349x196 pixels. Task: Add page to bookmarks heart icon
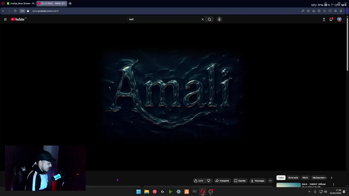pyautogui.click(x=330, y=11)
